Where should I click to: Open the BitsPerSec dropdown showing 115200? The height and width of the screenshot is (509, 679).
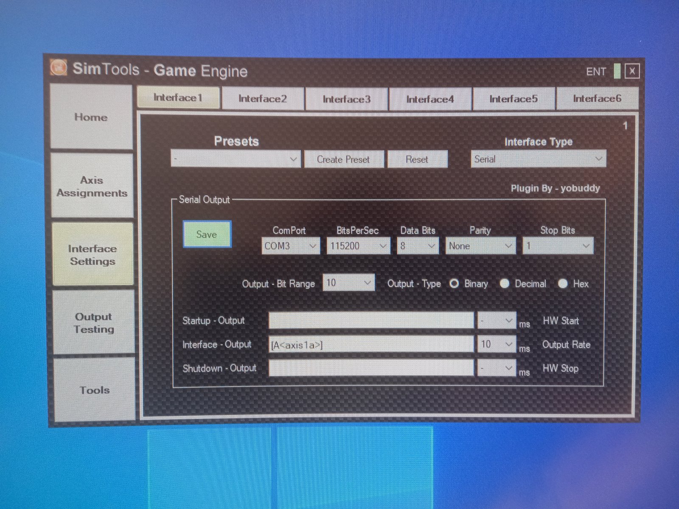click(x=358, y=246)
